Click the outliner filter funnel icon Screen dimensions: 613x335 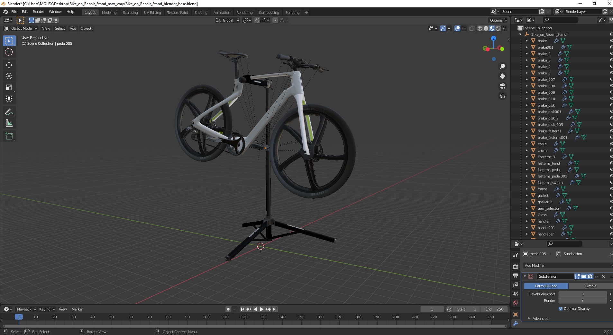[x=600, y=20]
